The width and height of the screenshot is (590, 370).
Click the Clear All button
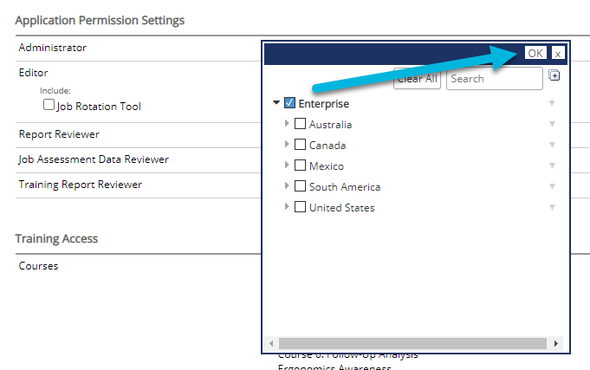tap(417, 79)
